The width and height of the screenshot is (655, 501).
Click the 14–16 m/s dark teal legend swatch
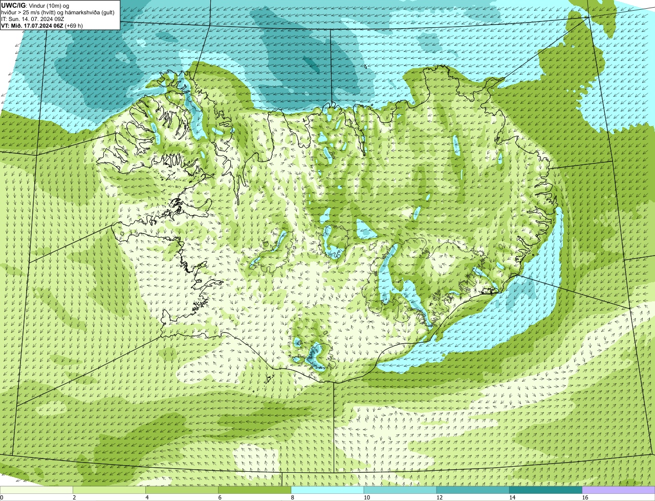[546, 490]
